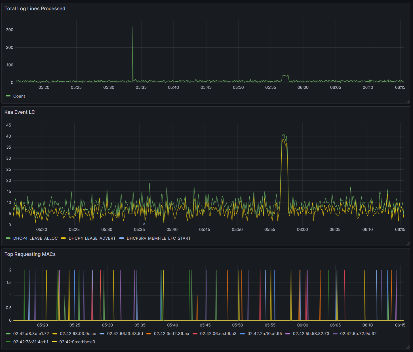Click the 320 spike in Total Log Lines chart
413x352 pixels.
tap(133, 27)
